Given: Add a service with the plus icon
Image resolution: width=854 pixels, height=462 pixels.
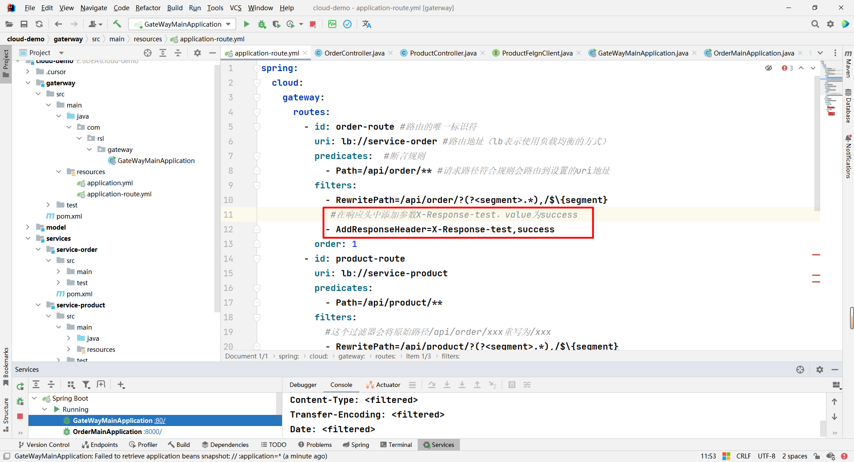Looking at the screenshot, I should click(121, 385).
